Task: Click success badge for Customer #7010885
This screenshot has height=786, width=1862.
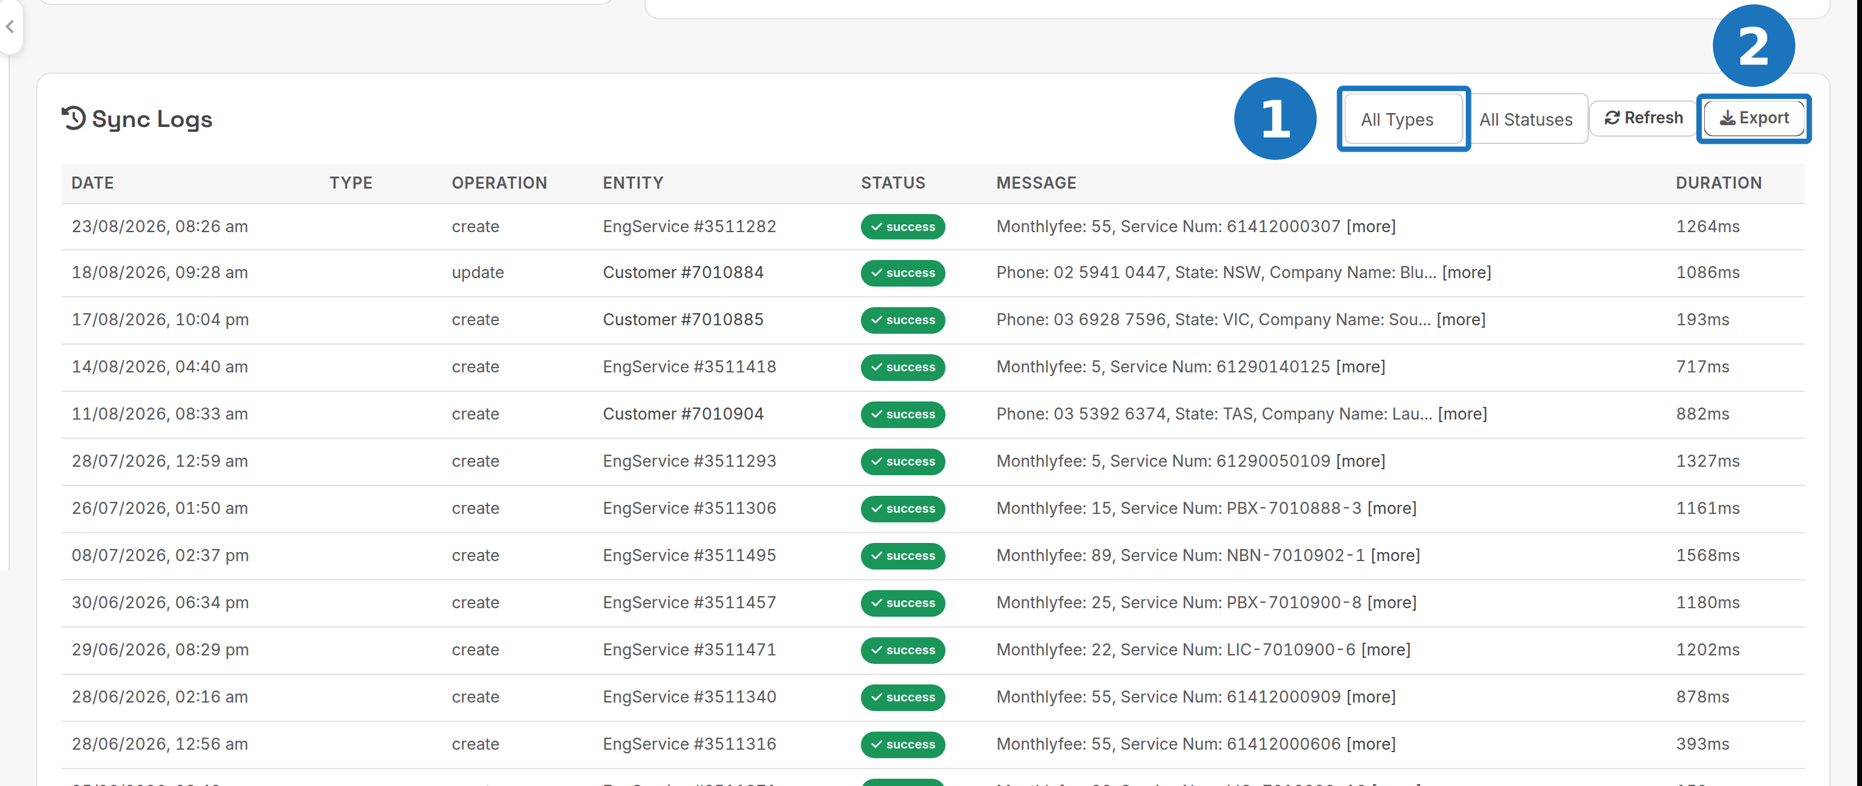Action: tap(903, 320)
